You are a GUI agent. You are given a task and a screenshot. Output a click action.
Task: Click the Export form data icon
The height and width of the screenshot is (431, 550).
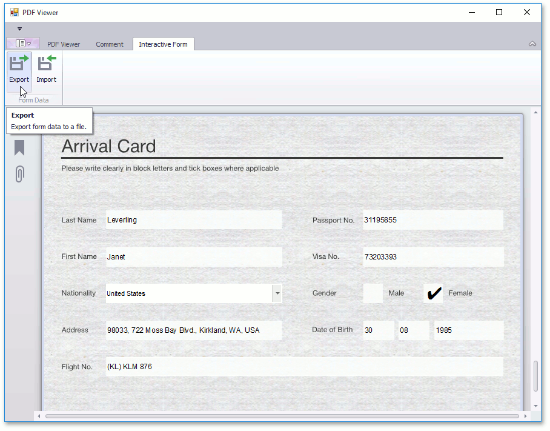point(19,64)
